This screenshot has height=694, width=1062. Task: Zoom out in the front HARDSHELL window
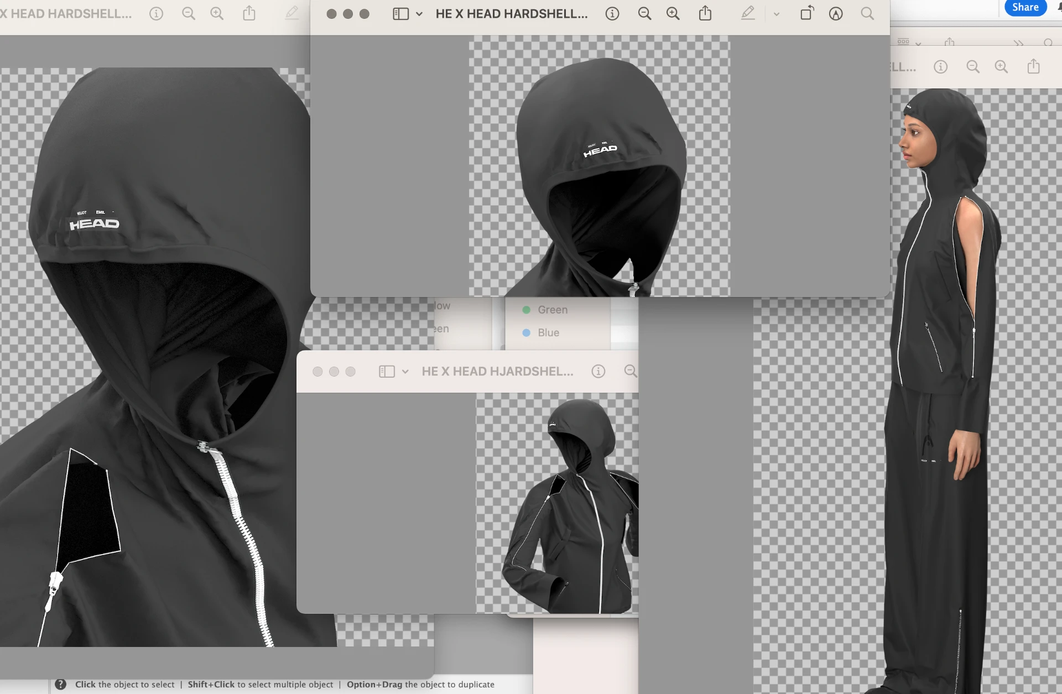(644, 14)
